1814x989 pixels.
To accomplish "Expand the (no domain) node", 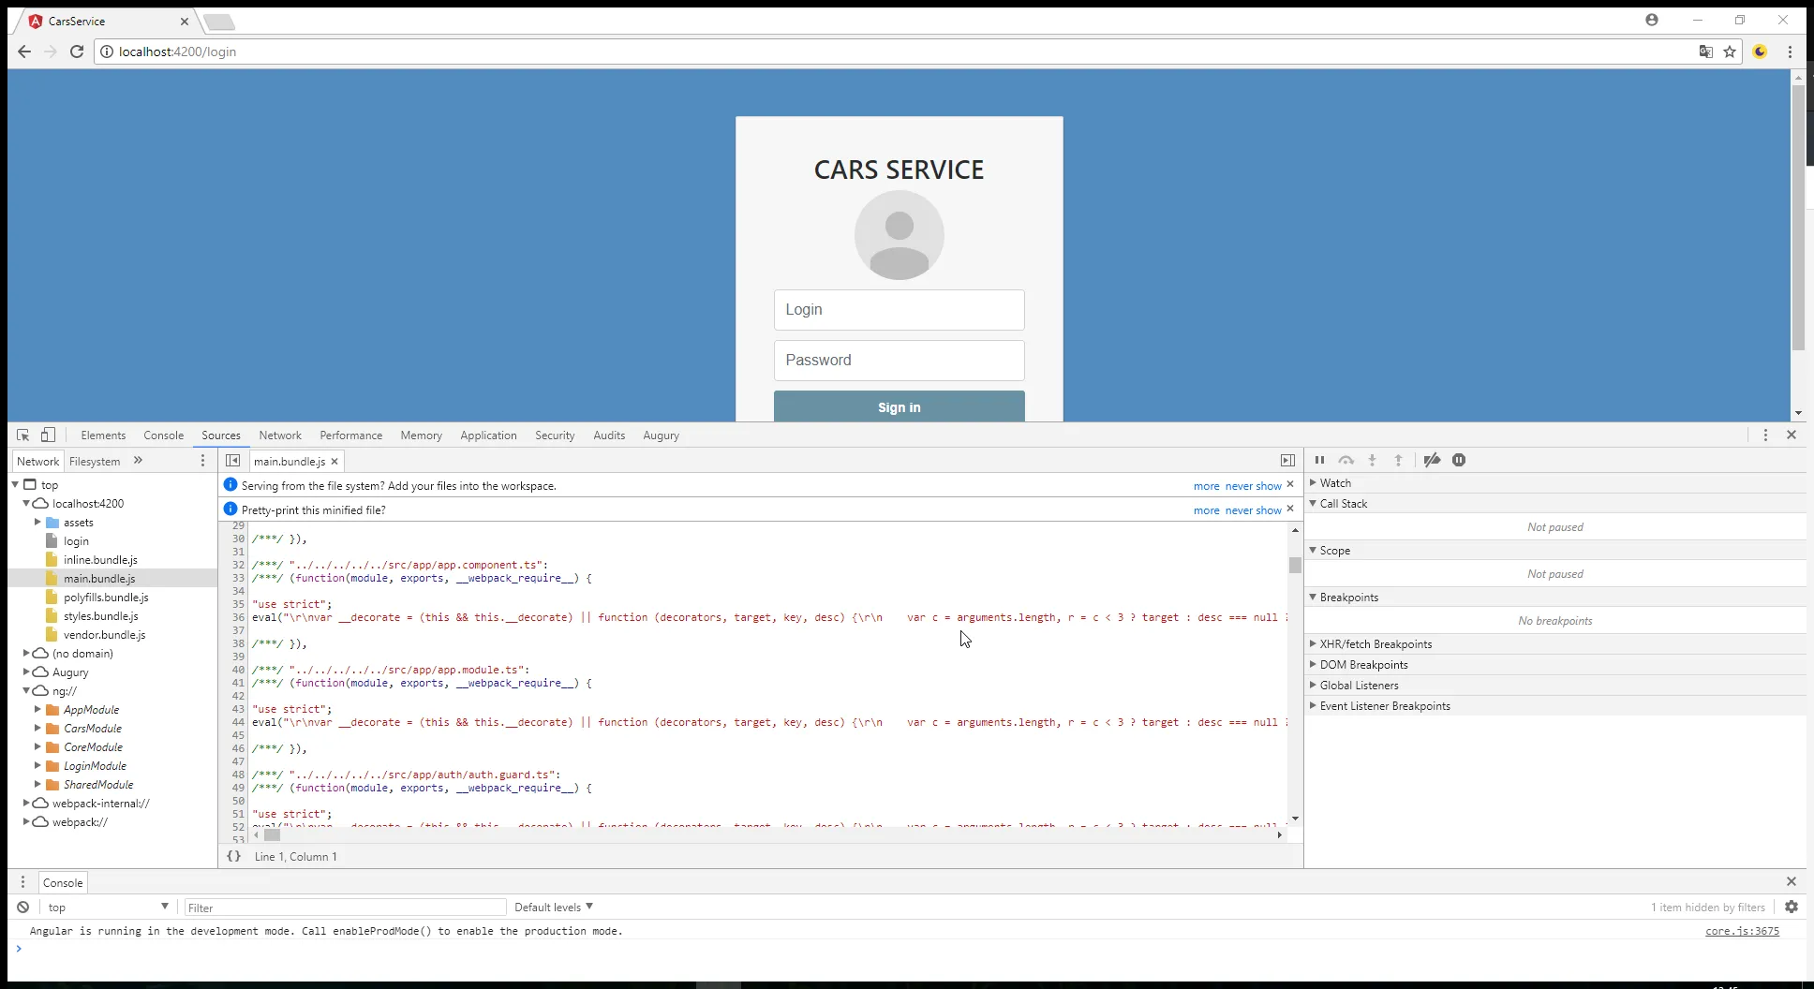I will click(26, 653).
